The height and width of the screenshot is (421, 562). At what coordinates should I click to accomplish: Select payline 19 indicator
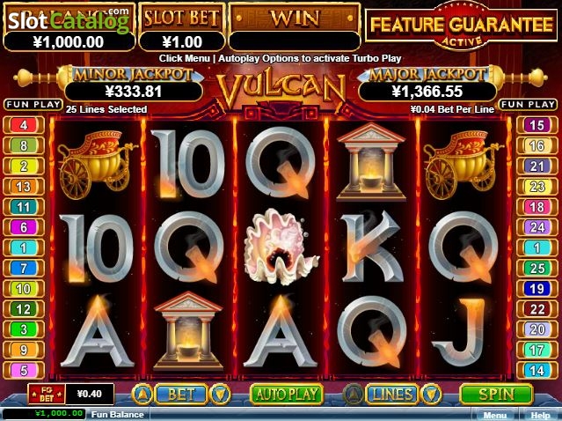point(536,289)
